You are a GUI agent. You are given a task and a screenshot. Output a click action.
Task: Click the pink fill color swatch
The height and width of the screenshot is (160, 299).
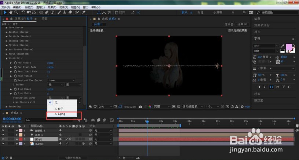tap(289, 47)
